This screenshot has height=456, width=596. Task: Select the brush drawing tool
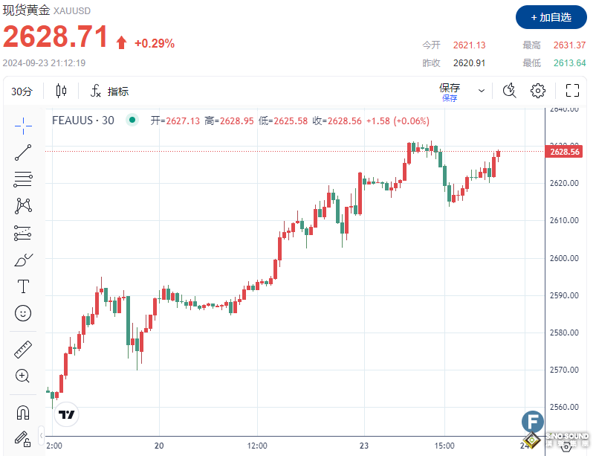point(22,259)
